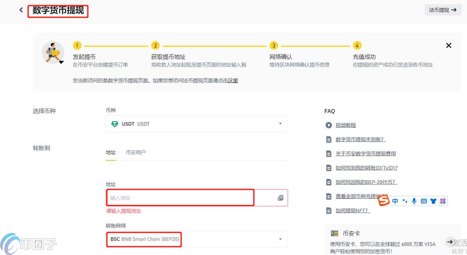Screen dimensions: 467x255
Task: Open 法币提现 page button
Action: pyautogui.click(x=443, y=10)
